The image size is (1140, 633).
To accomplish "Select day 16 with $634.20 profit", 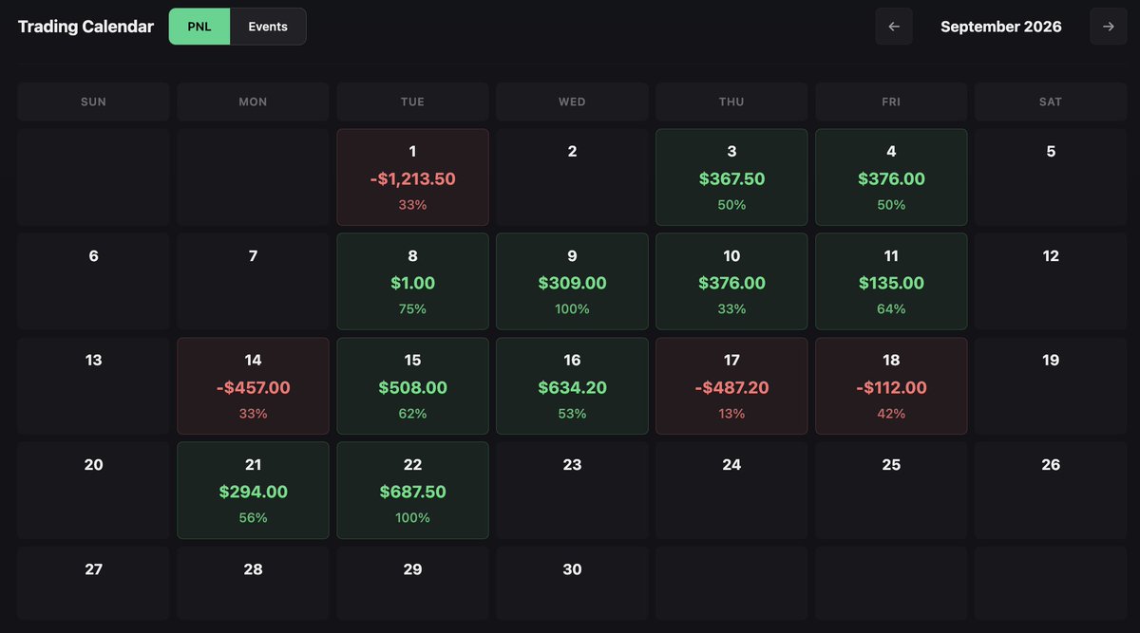I will click(x=572, y=386).
